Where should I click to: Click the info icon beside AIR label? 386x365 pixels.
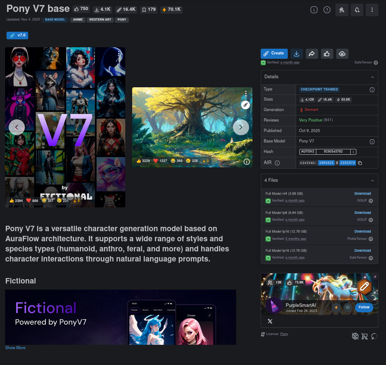click(277, 163)
